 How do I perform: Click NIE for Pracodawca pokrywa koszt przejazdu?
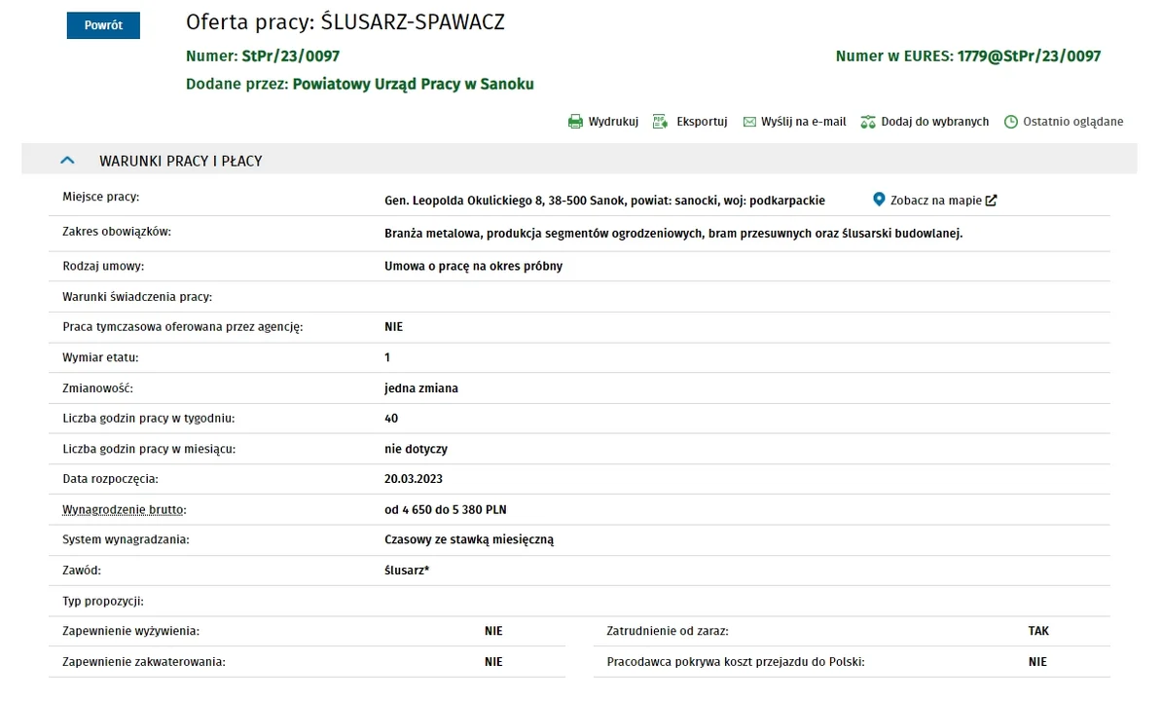1037,662
